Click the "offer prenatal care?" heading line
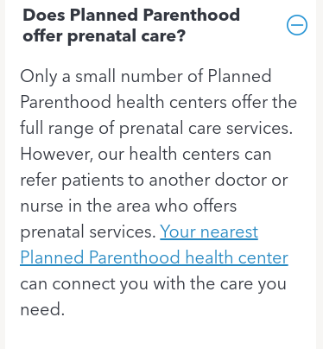The image size is (323, 349). point(104,36)
